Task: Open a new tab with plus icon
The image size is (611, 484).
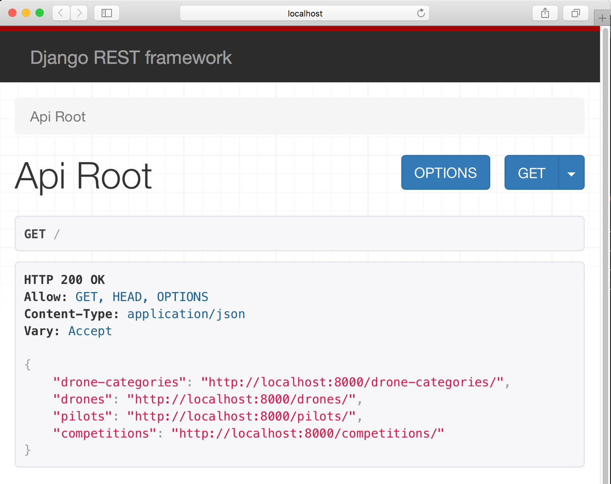Action: pyautogui.click(x=602, y=18)
